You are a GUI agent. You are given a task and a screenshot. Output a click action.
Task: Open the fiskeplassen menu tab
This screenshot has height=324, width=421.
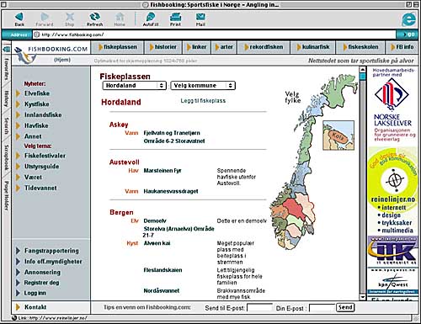tap(118, 47)
